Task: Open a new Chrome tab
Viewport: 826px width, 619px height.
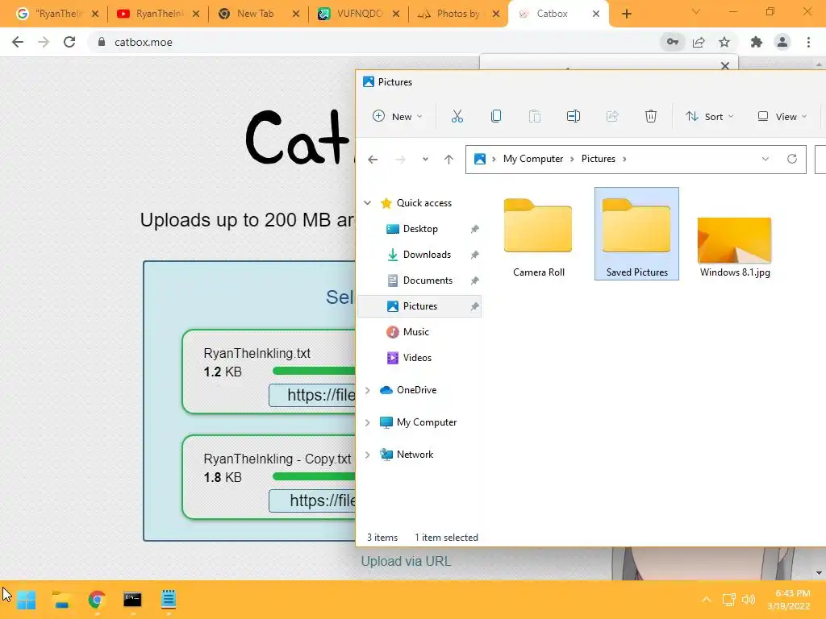Action: coord(626,15)
